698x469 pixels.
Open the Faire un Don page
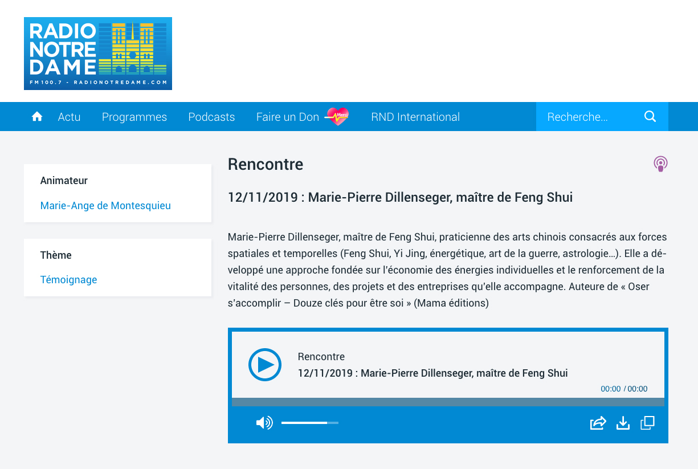[x=287, y=117]
